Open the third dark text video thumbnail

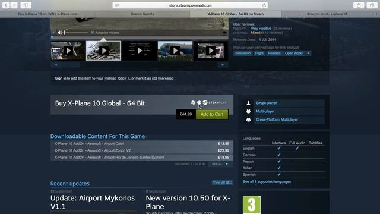[x=140, y=51]
